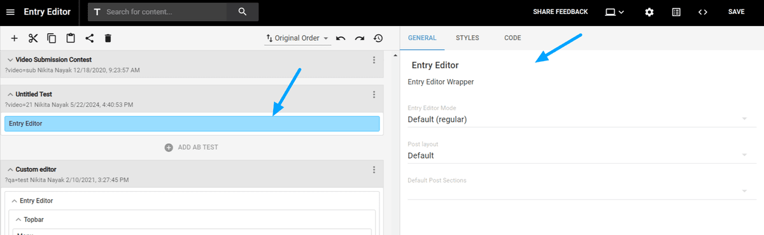Open the Post layout dropdown
764x235 pixels.
[x=582, y=155]
